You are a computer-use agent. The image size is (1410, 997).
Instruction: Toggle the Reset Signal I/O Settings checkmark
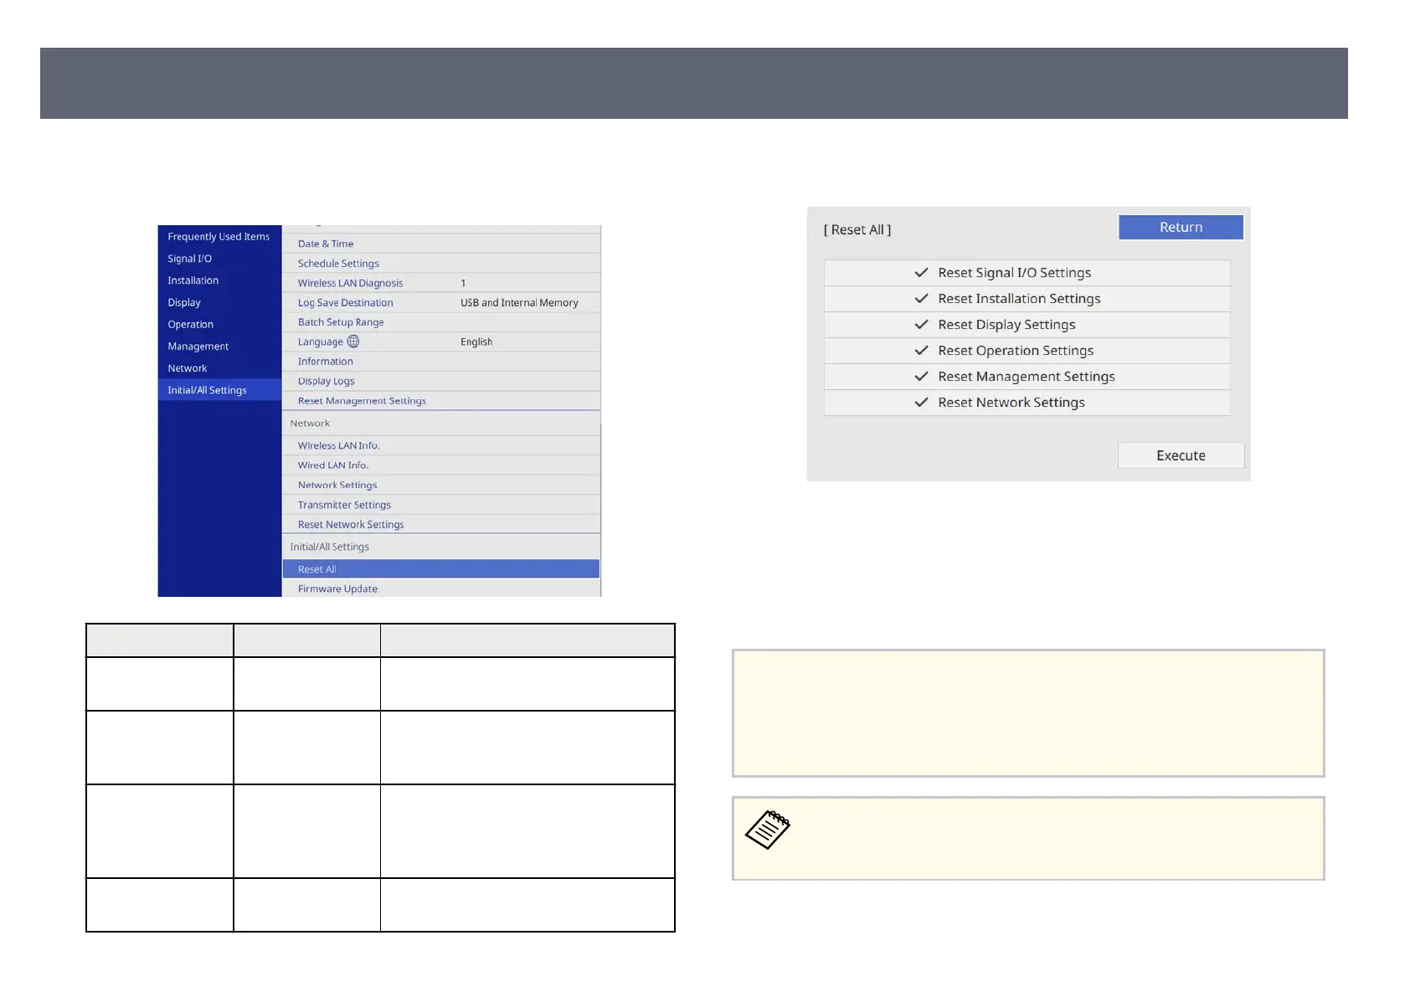click(921, 273)
